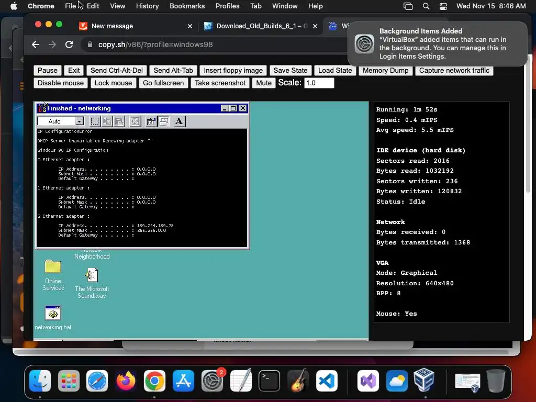The height and width of the screenshot is (402, 536).
Task: Open Firefox from the Dock
Action: click(126, 381)
